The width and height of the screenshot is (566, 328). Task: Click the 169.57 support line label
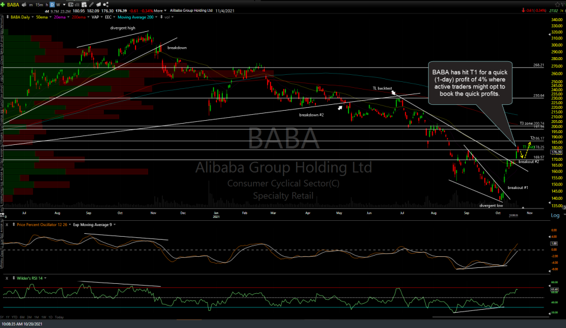(538, 157)
